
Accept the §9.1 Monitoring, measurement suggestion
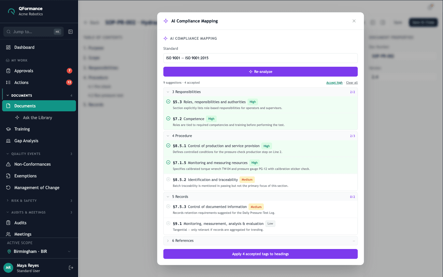[x=168, y=223]
